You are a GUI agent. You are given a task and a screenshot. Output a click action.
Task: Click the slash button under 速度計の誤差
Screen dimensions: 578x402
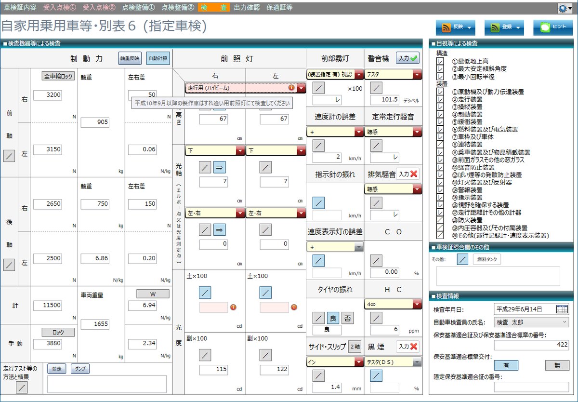[318, 146]
